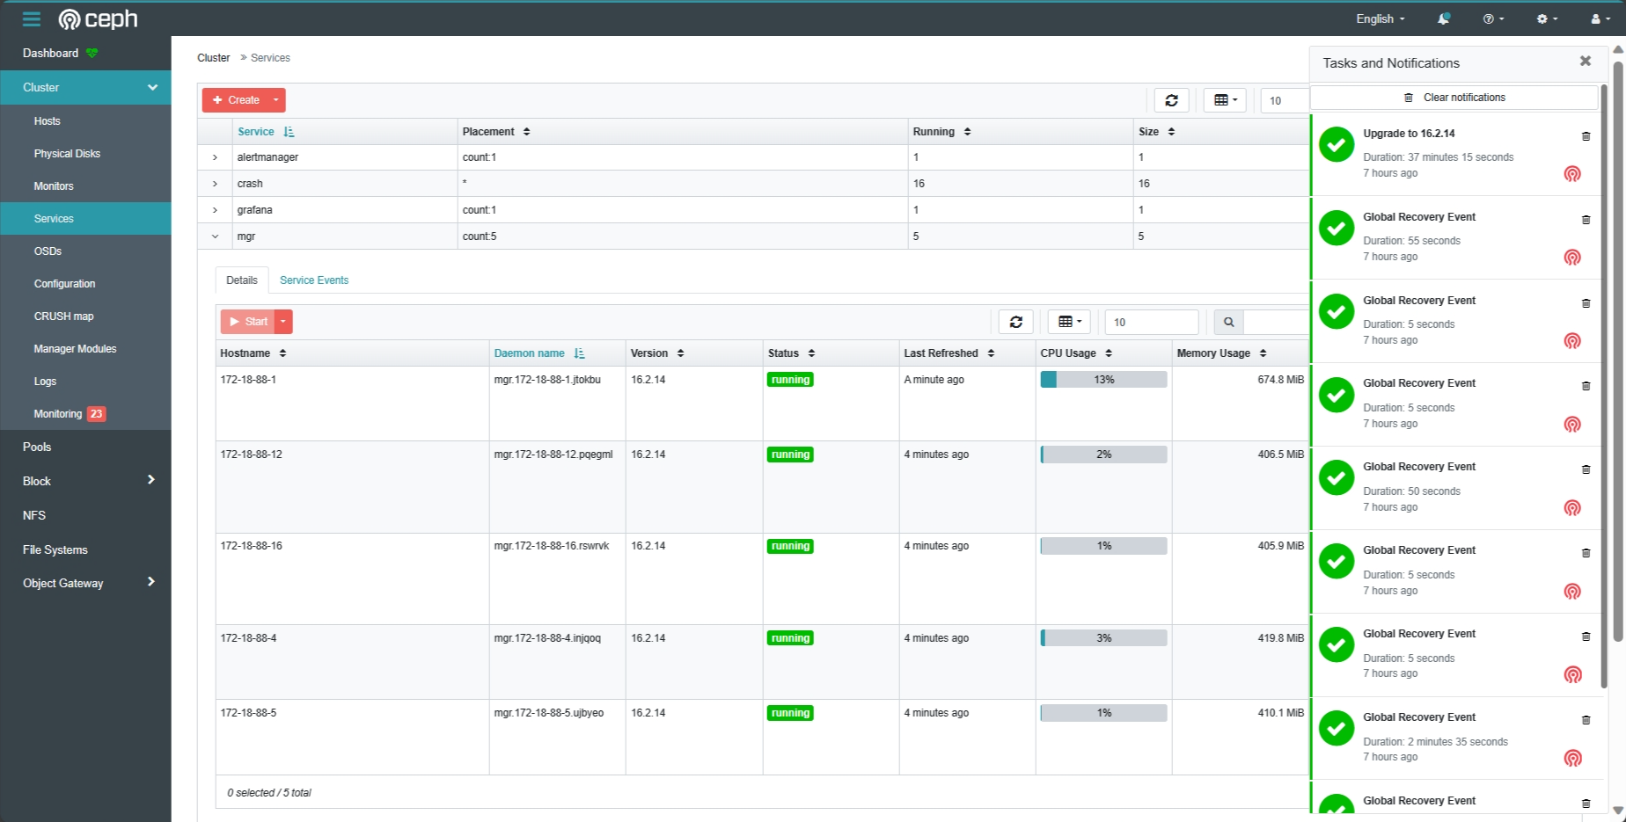The width and height of the screenshot is (1626, 822).
Task: Clear all notifications
Action: (1454, 98)
